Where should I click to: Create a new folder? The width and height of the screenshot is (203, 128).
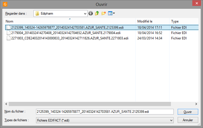point(104,13)
